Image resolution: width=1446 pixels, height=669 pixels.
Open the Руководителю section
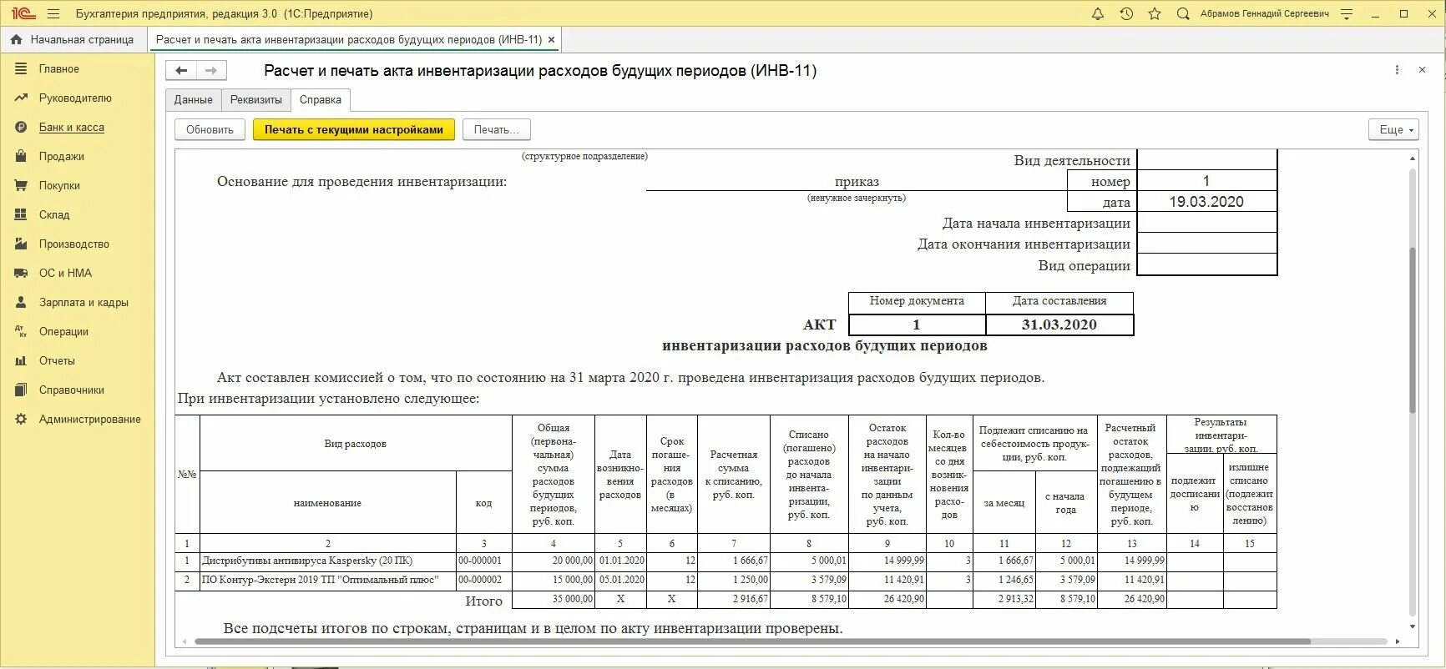pos(75,98)
